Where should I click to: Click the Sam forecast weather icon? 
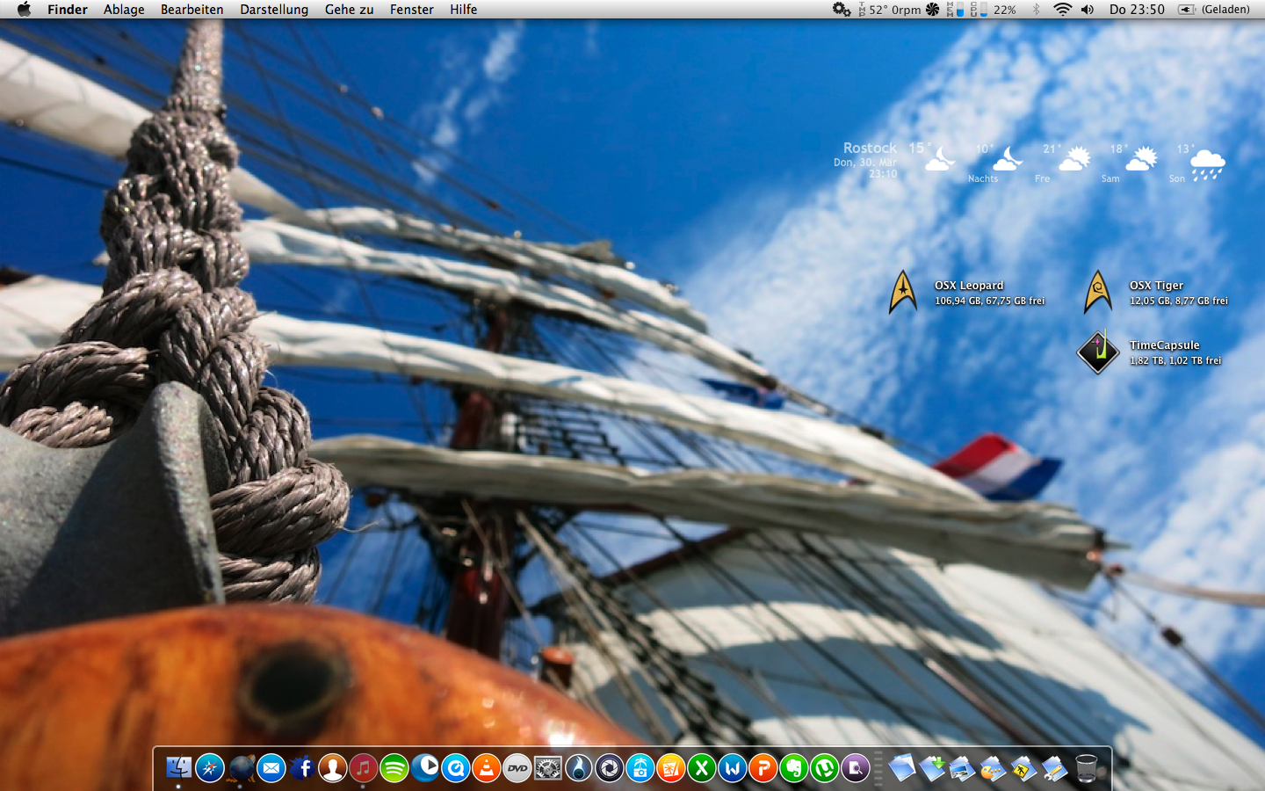[x=1141, y=159]
